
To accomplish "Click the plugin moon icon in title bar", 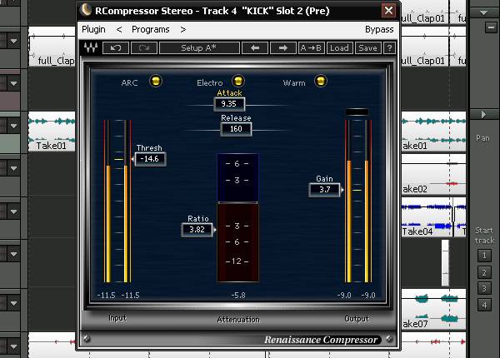I will 86,10.
